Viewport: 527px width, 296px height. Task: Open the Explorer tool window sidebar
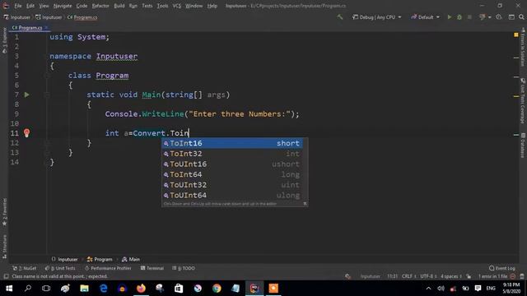point(4,40)
